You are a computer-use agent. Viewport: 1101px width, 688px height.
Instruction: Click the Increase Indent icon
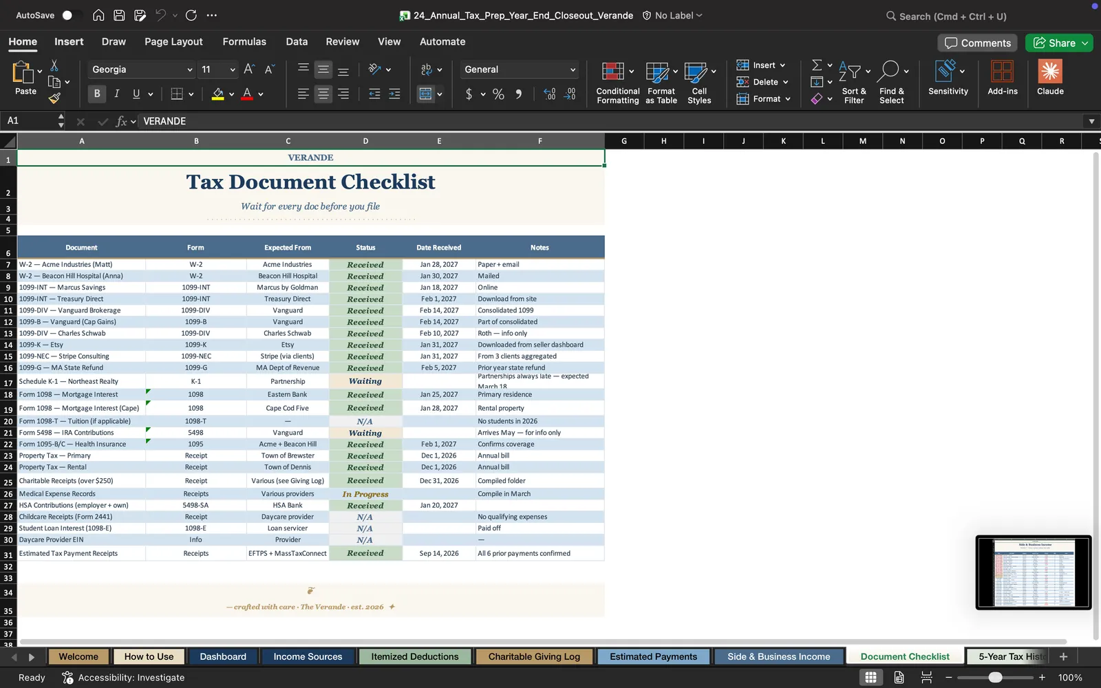click(394, 94)
